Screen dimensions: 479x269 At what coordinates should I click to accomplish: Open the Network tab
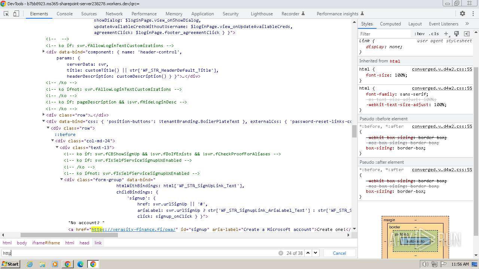[x=114, y=13]
